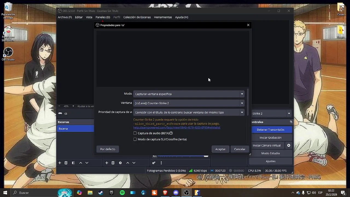
Task: Open OBS Studio desktop shortcut icon
Action: [8, 54]
